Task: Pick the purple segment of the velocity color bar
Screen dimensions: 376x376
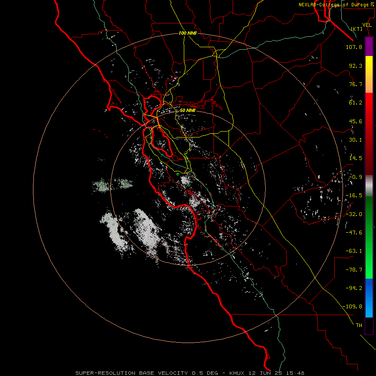Action: point(369,47)
